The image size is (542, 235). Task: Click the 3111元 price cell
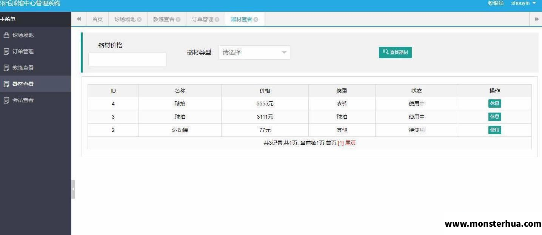pyautogui.click(x=265, y=117)
